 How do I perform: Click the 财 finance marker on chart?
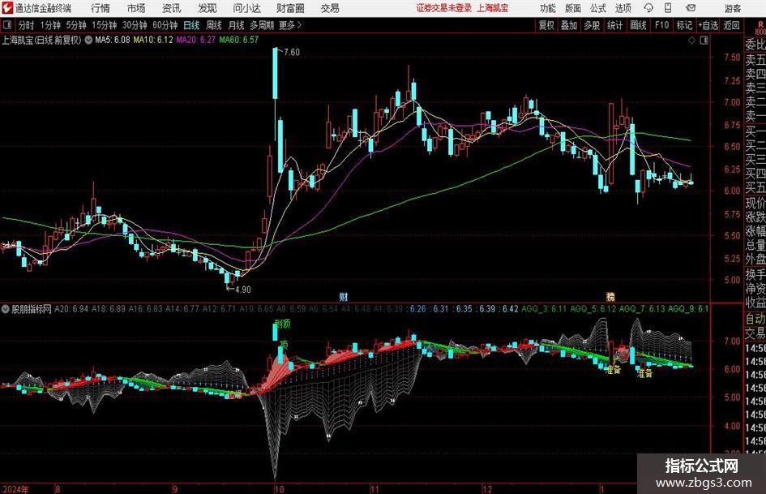pyautogui.click(x=344, y=296)
